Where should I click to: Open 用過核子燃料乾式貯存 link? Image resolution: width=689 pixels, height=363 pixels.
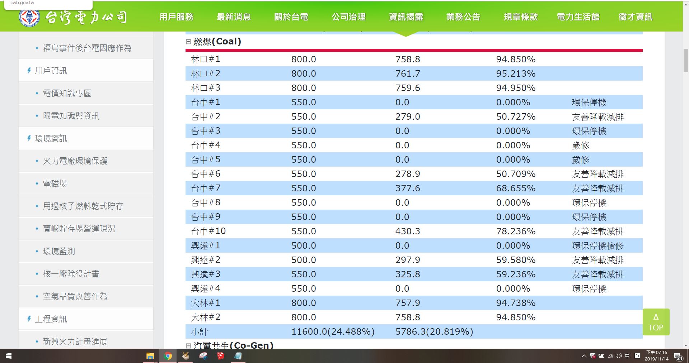pos(83,206)
